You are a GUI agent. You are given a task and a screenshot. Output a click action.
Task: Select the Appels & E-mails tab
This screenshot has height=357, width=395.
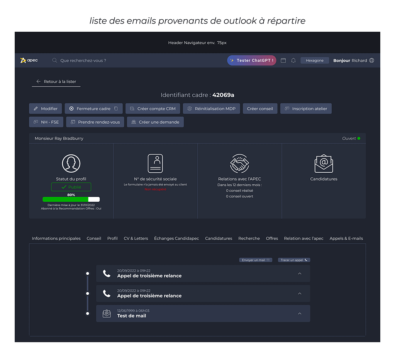click(346, 238)
